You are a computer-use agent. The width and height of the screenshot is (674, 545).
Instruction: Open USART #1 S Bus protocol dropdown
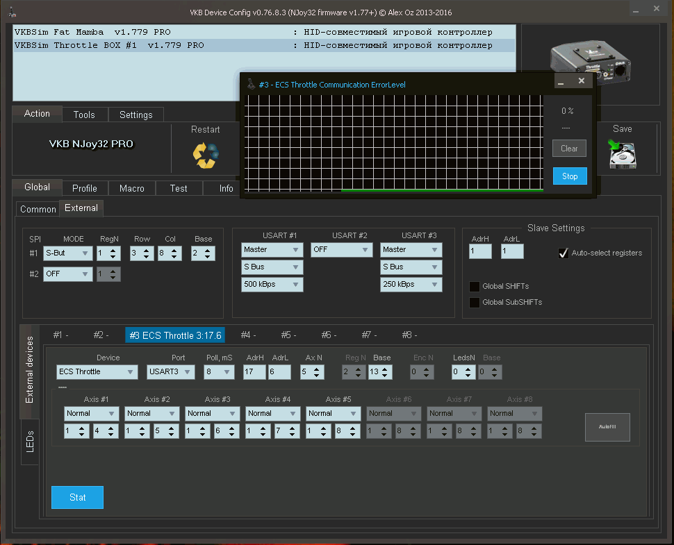point(272,267)
